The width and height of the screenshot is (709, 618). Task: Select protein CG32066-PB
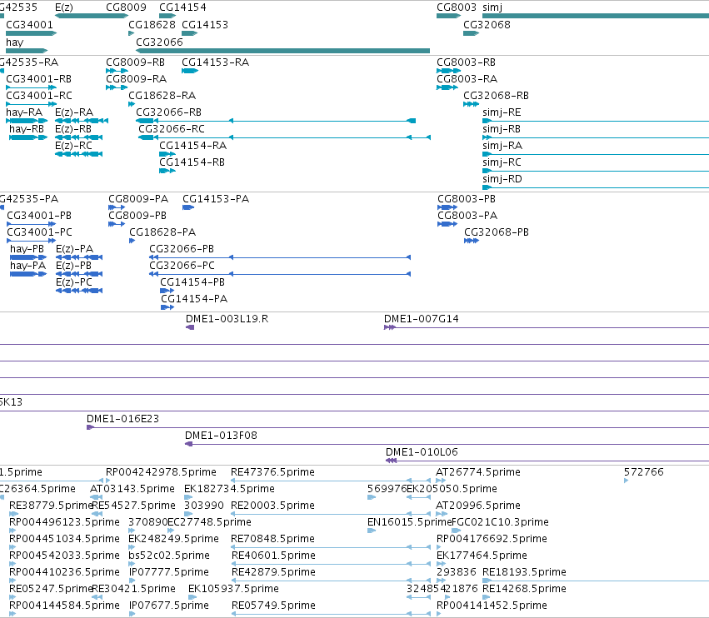coord(182,249)
